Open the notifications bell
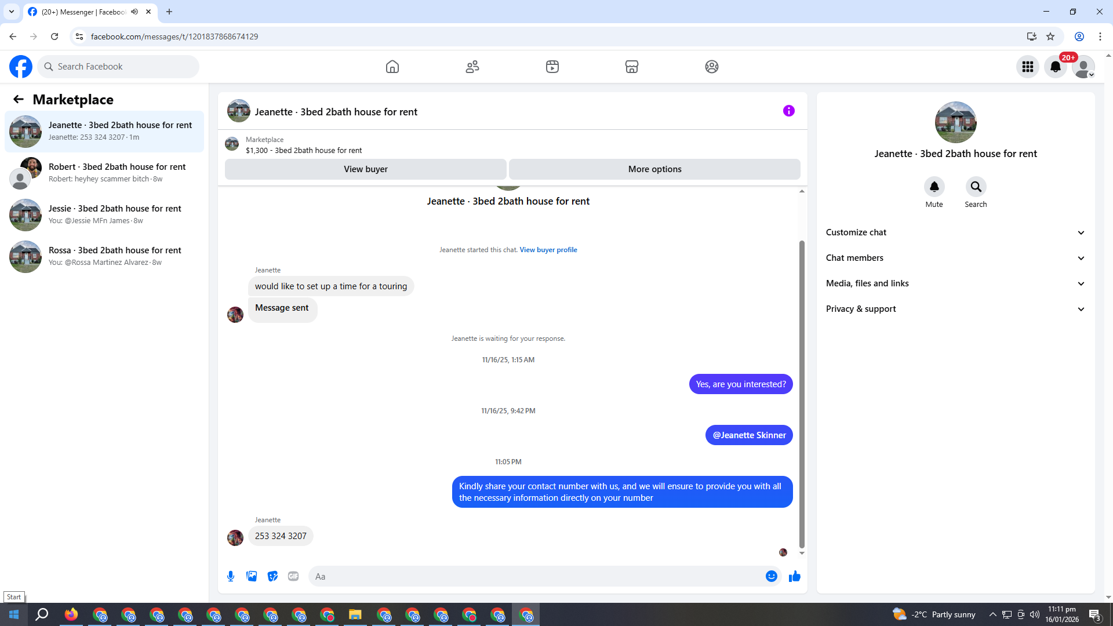 click(x=1056, y=67)
